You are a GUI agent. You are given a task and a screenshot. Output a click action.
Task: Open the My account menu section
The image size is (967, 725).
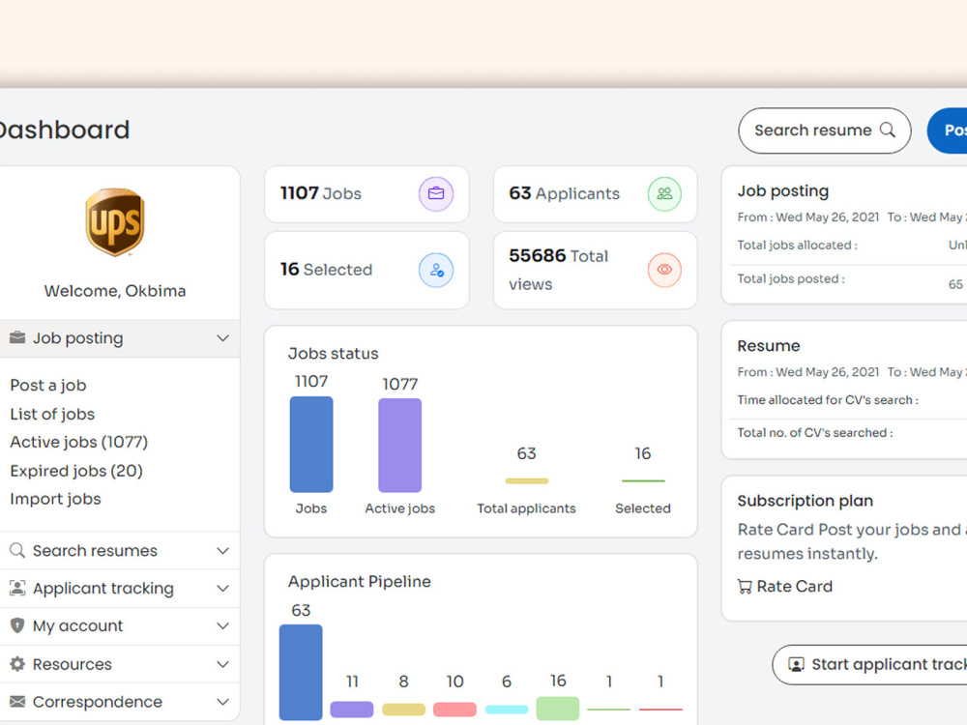tap(120, 625)
